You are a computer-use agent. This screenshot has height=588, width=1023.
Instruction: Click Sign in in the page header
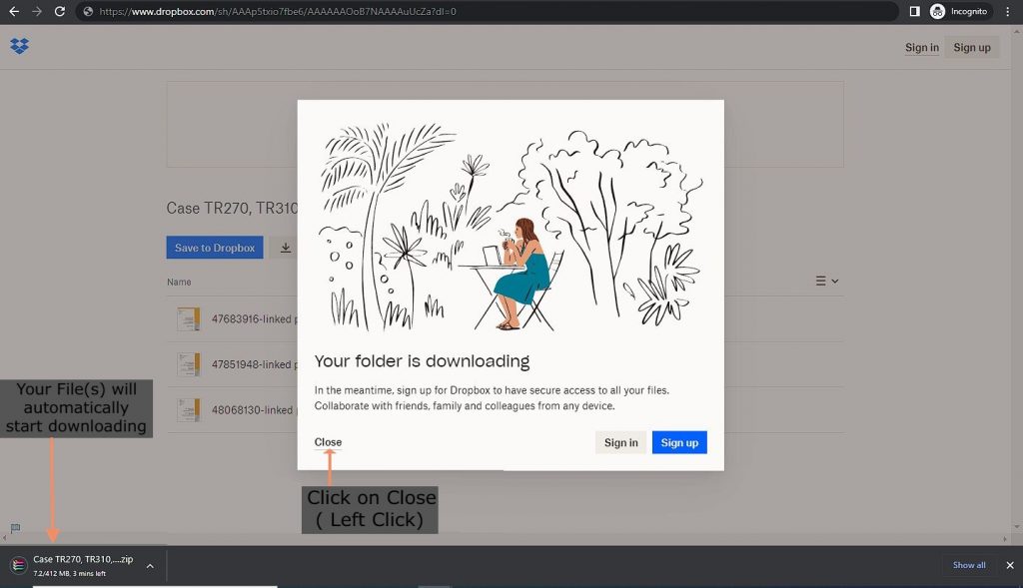[921, 47]
